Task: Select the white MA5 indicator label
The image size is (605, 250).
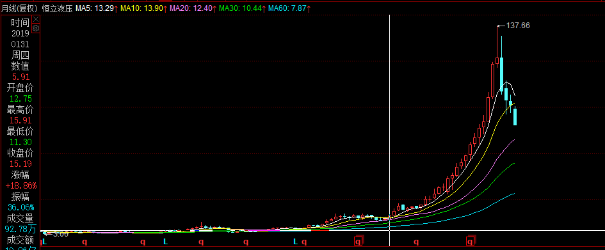Action: (x=97, y=8)
